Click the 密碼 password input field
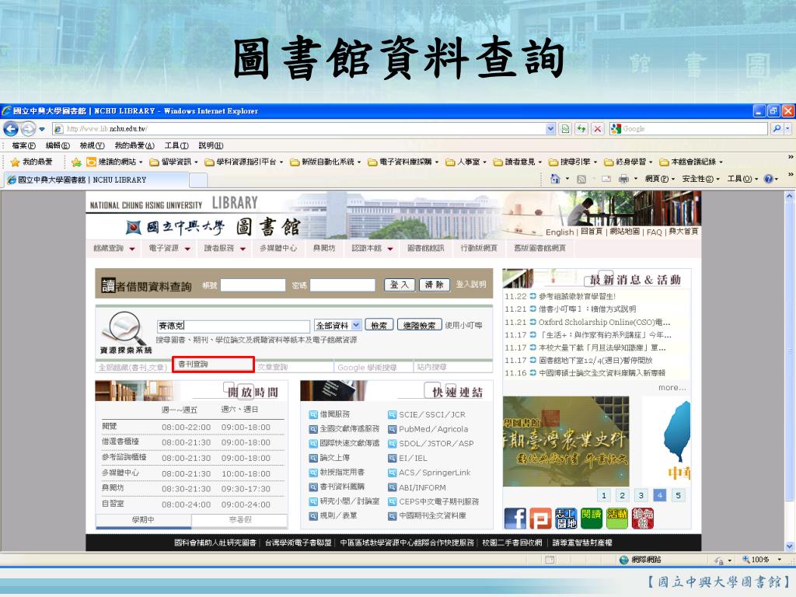The height and width of the screenshot is (597, 796). click(x=343, y=285)
